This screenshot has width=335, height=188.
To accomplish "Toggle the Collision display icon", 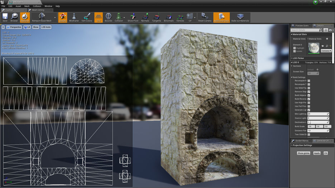I will click(119, 17).
